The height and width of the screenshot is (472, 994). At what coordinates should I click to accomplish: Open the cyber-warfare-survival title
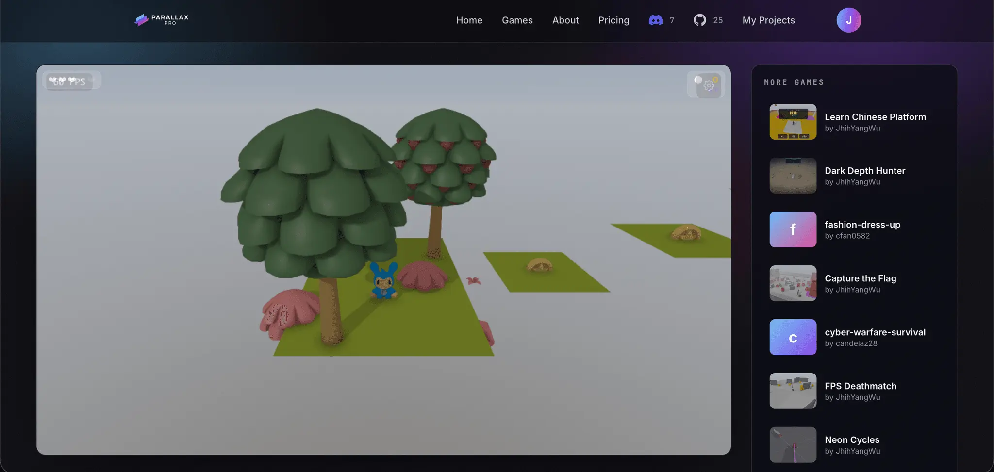pos(875,332)
